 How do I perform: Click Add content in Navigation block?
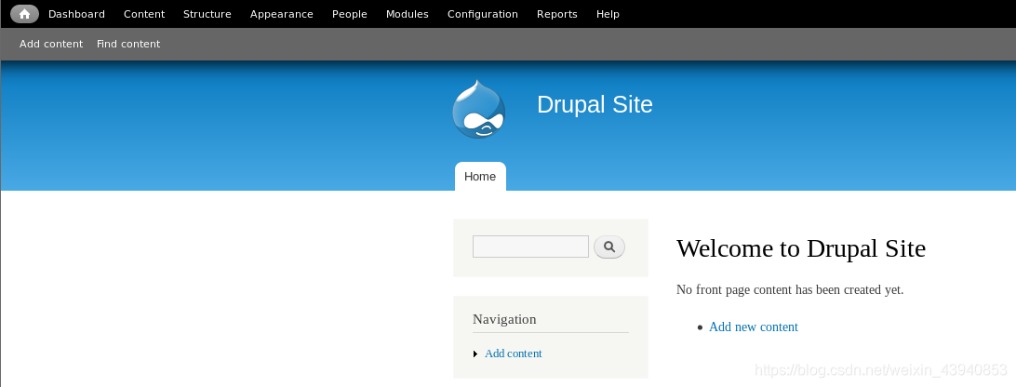click(x=514, y=354)
